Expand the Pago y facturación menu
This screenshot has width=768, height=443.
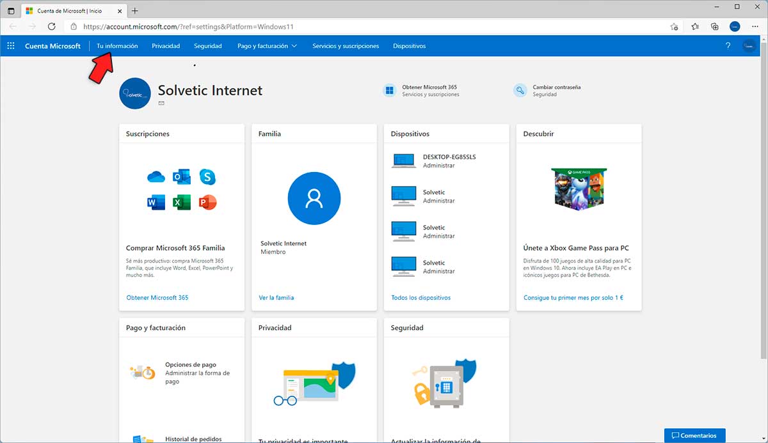click(267, 46)
